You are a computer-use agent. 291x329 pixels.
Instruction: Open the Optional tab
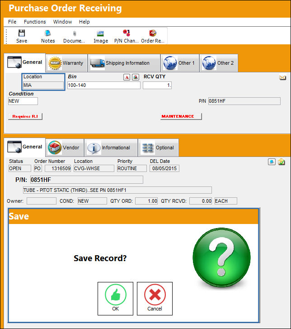(x=159, y=148)
